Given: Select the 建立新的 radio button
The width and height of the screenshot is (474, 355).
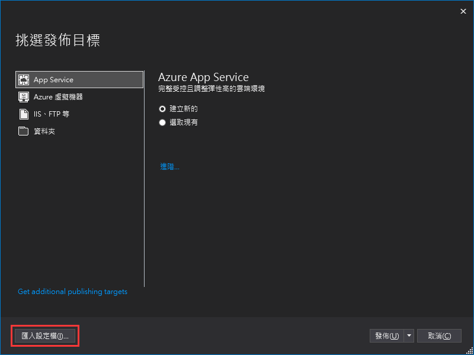Looking at the screenshot, I should (x=162, y=109).
